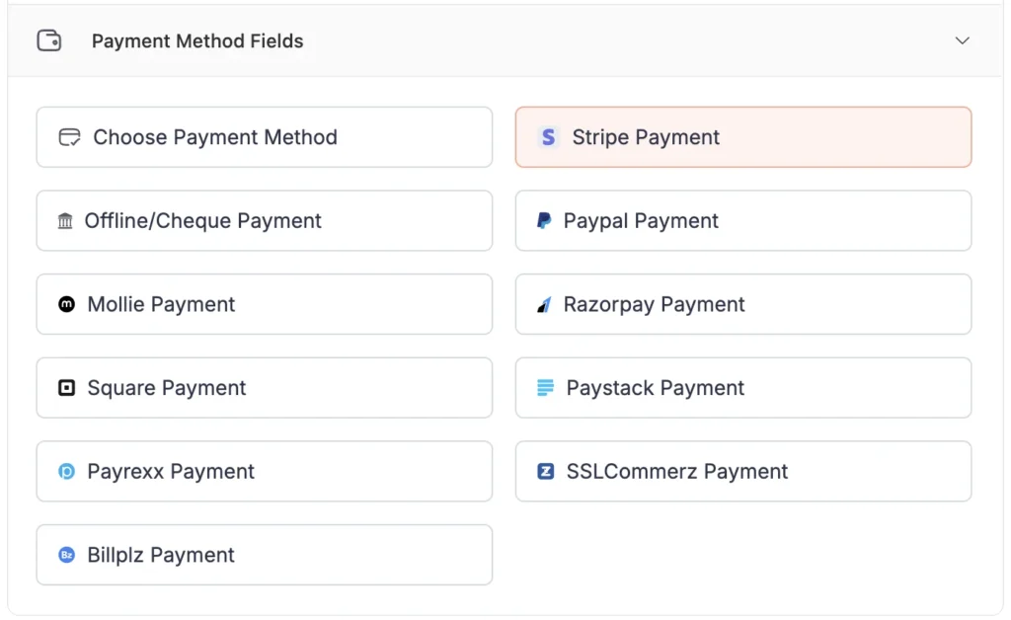Add the Stripe Payment field
This screenshot has height=620, width=1011.
[x=743, y=137]
